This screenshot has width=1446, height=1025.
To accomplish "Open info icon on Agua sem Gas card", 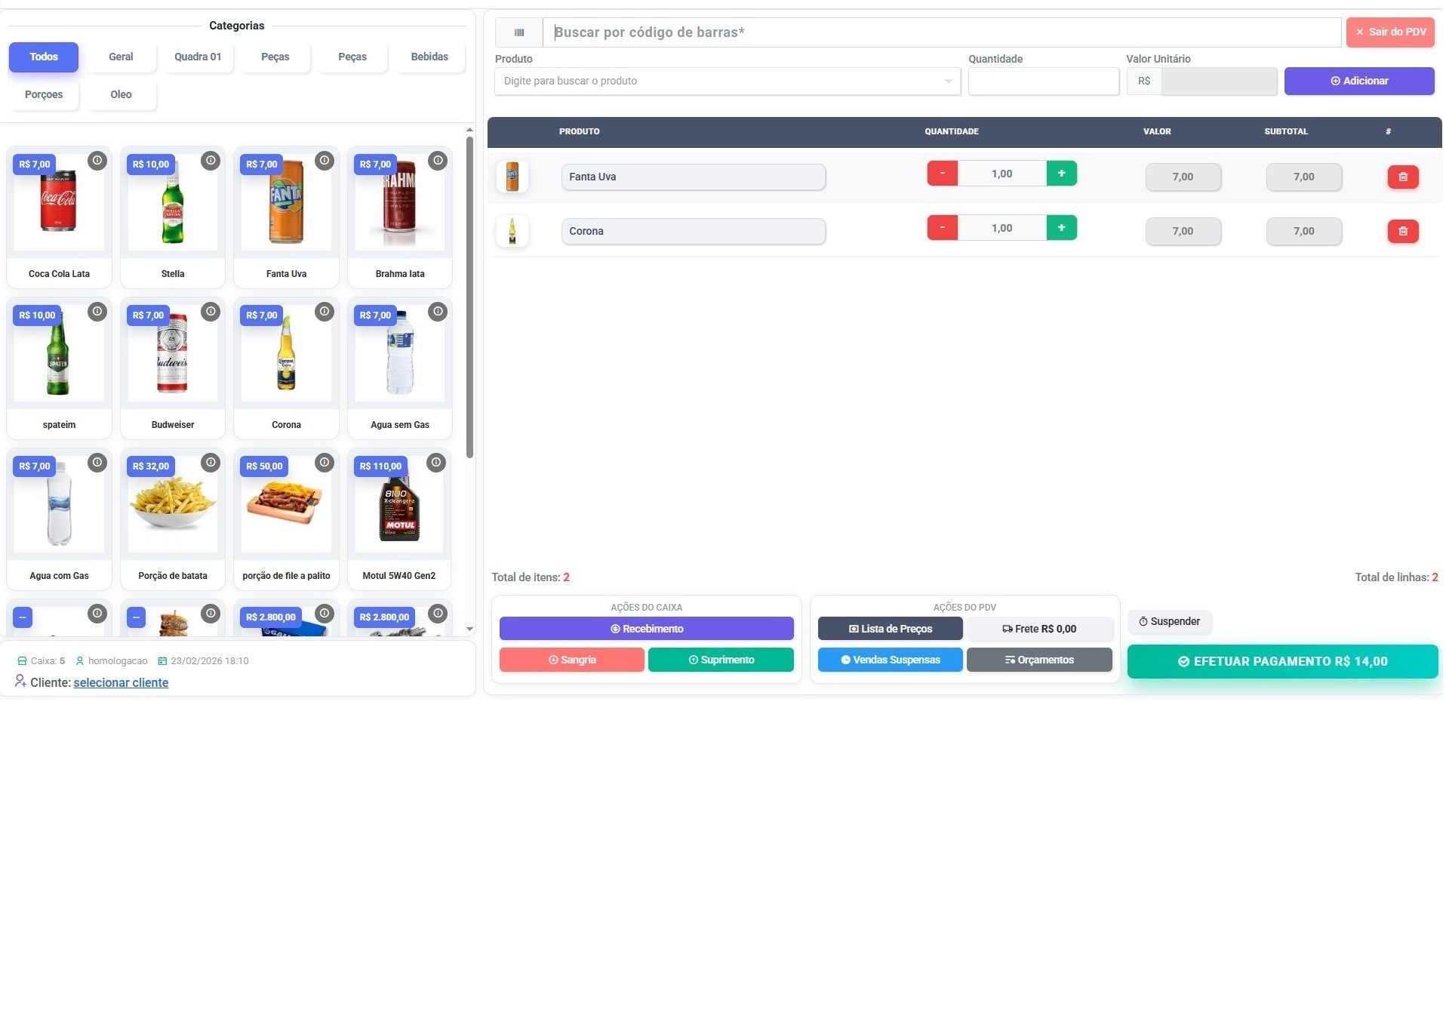I will pyautogui.click(x=438, y=312).
